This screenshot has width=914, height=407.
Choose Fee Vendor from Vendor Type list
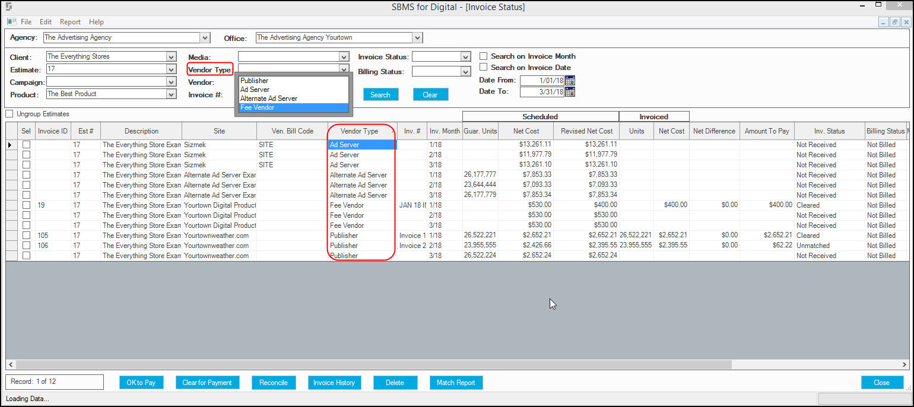293,107
